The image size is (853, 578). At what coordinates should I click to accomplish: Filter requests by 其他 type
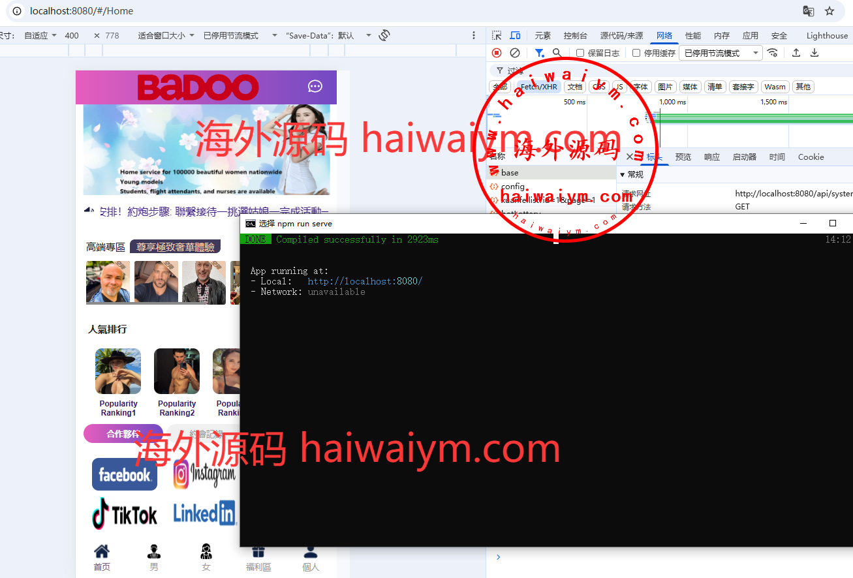(803, 87)
